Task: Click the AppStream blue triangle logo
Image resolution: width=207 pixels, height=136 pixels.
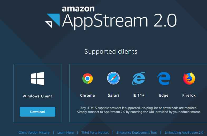Action: pos(52,21)
